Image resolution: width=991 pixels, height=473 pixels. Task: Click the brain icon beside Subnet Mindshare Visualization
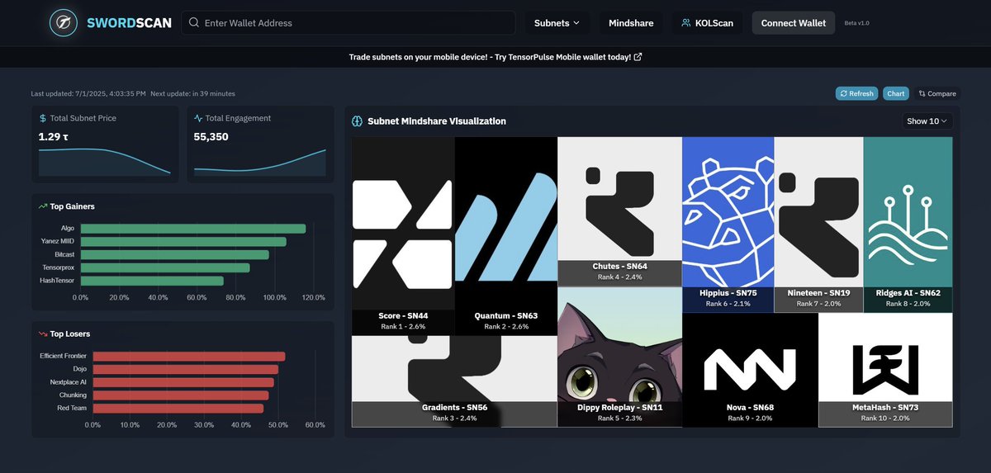(358, 121)
